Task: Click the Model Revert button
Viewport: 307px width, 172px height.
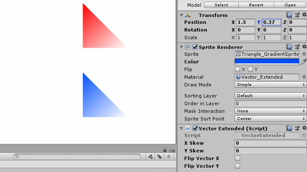Action: pyautogui.click(x=256, y=5)
